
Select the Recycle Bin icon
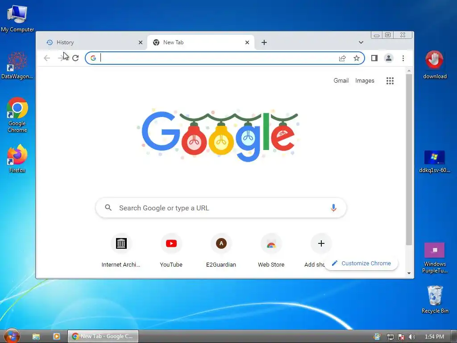click(435, 299)
